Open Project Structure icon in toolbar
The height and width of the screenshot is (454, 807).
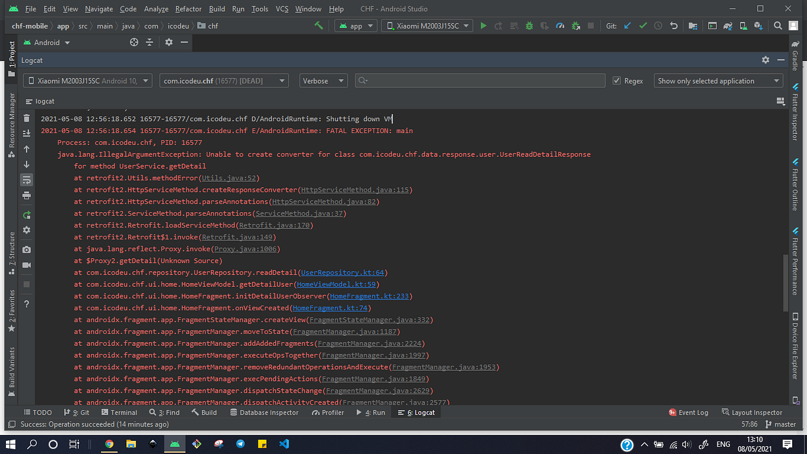tap(692, 26)
